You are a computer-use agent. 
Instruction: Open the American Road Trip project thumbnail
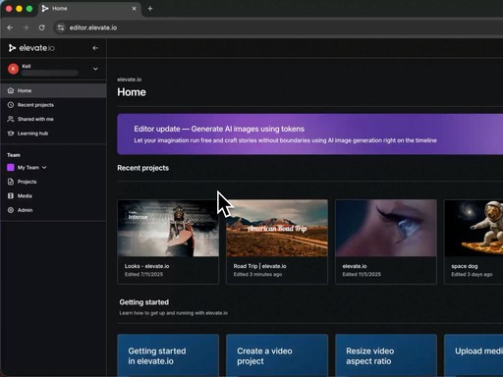[277, 228]
